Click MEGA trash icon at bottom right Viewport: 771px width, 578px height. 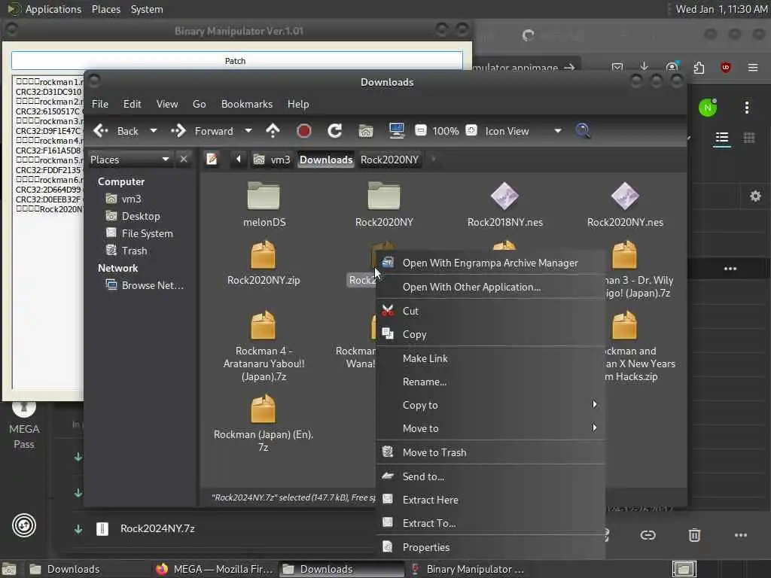coord(694,535)
